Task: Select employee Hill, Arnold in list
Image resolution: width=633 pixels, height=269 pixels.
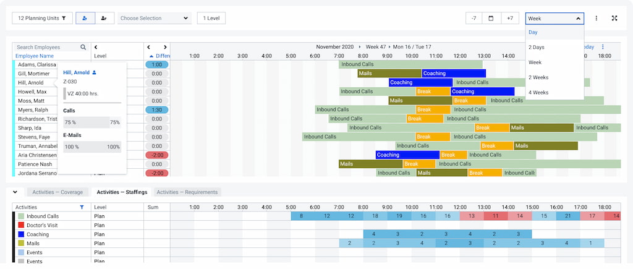Action: click(x=31, y=82)
